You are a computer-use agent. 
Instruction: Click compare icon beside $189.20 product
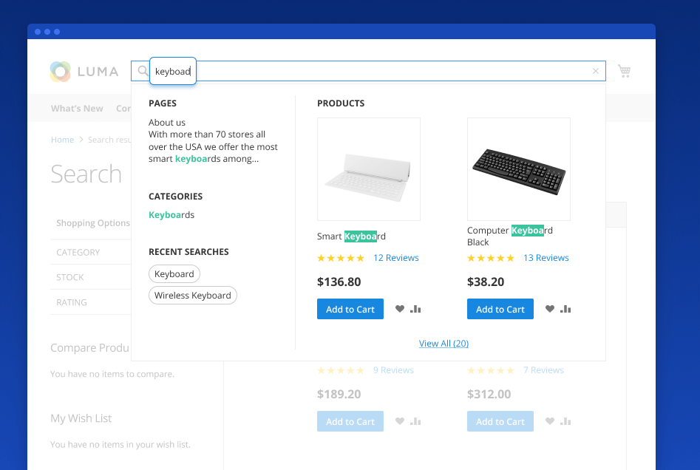point(415,421)
